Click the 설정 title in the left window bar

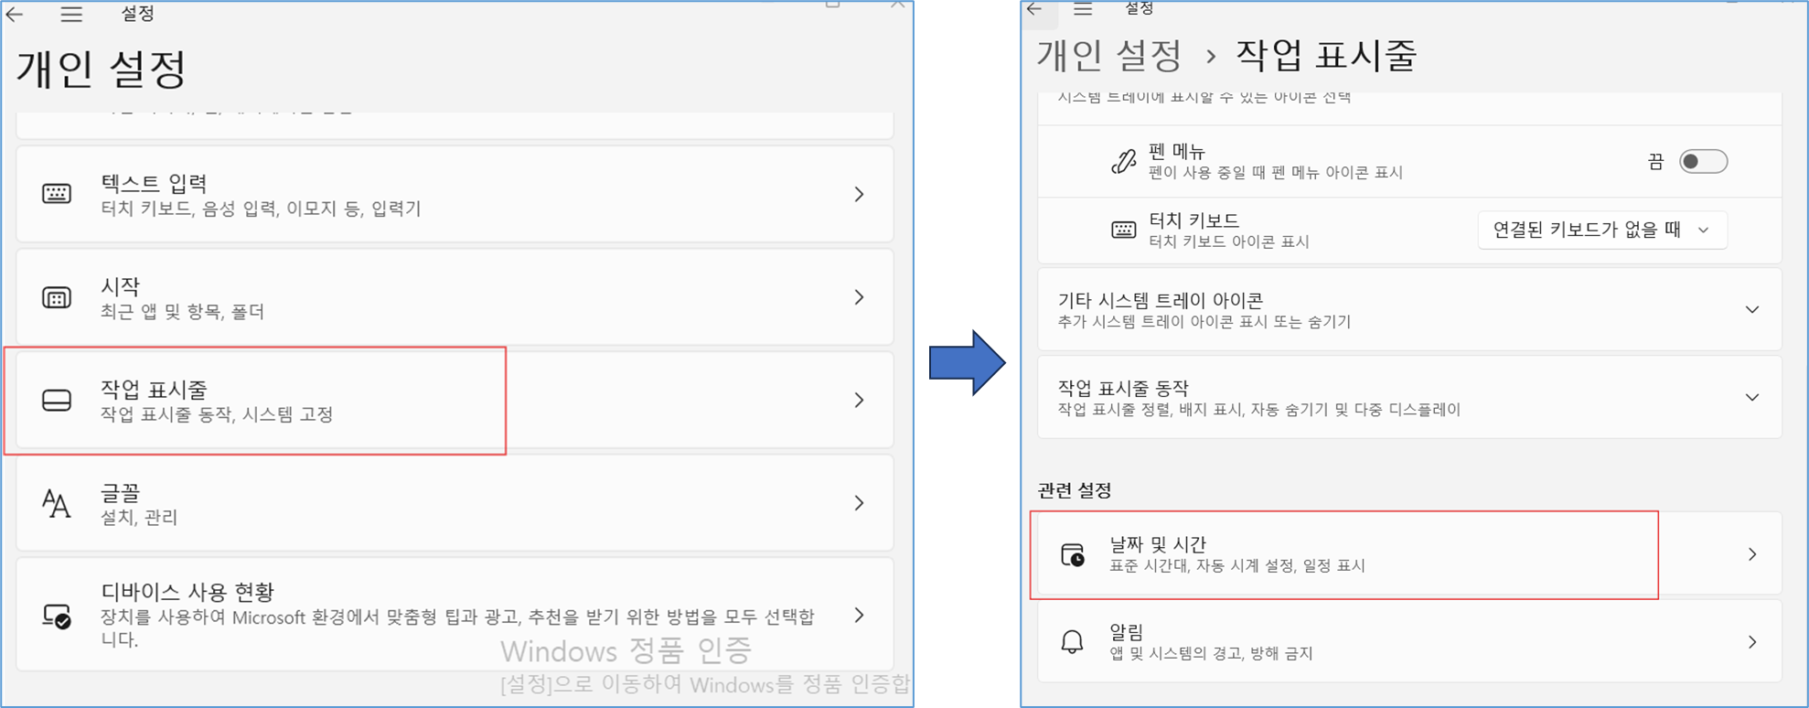click(x=137, y=14)
